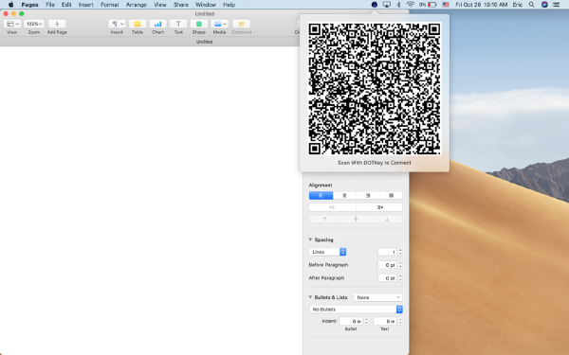Click the Scan With DOTKey to Connect text

click(375, 163)
